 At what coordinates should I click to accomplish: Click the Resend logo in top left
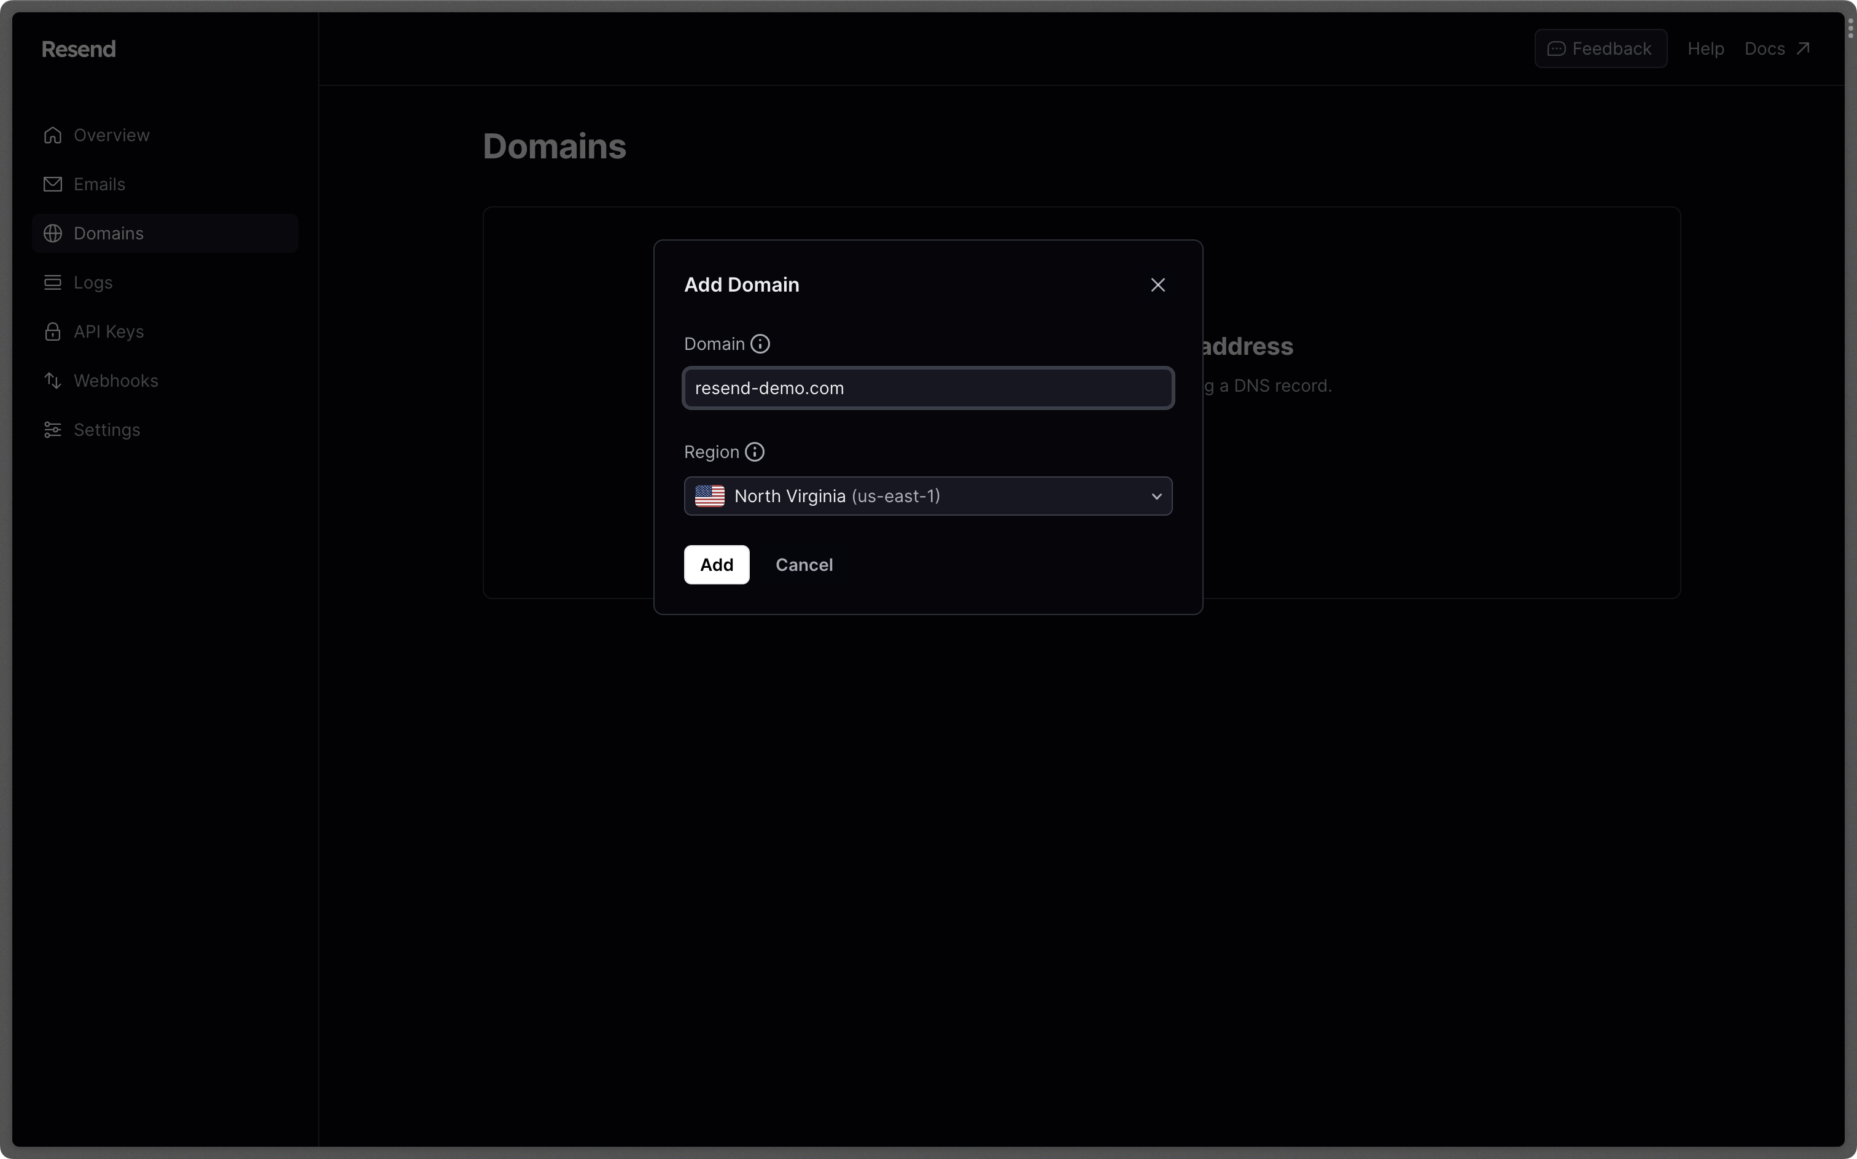click(x=78, y=48)
